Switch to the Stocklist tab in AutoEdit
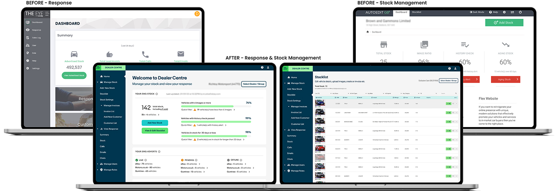Image resolution: width=556 pixels, height=191 pixels. coord(417,12)
